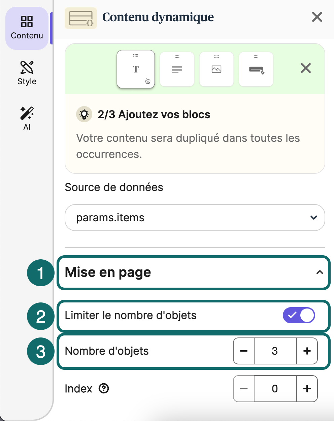Switch to the Contenu tab

[27, 28]
